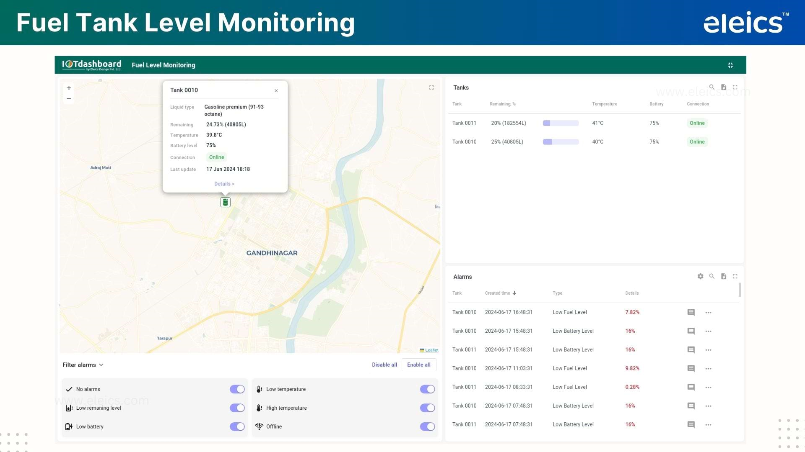
Task: Collapse the Filter alarms section
Action: 83,365
